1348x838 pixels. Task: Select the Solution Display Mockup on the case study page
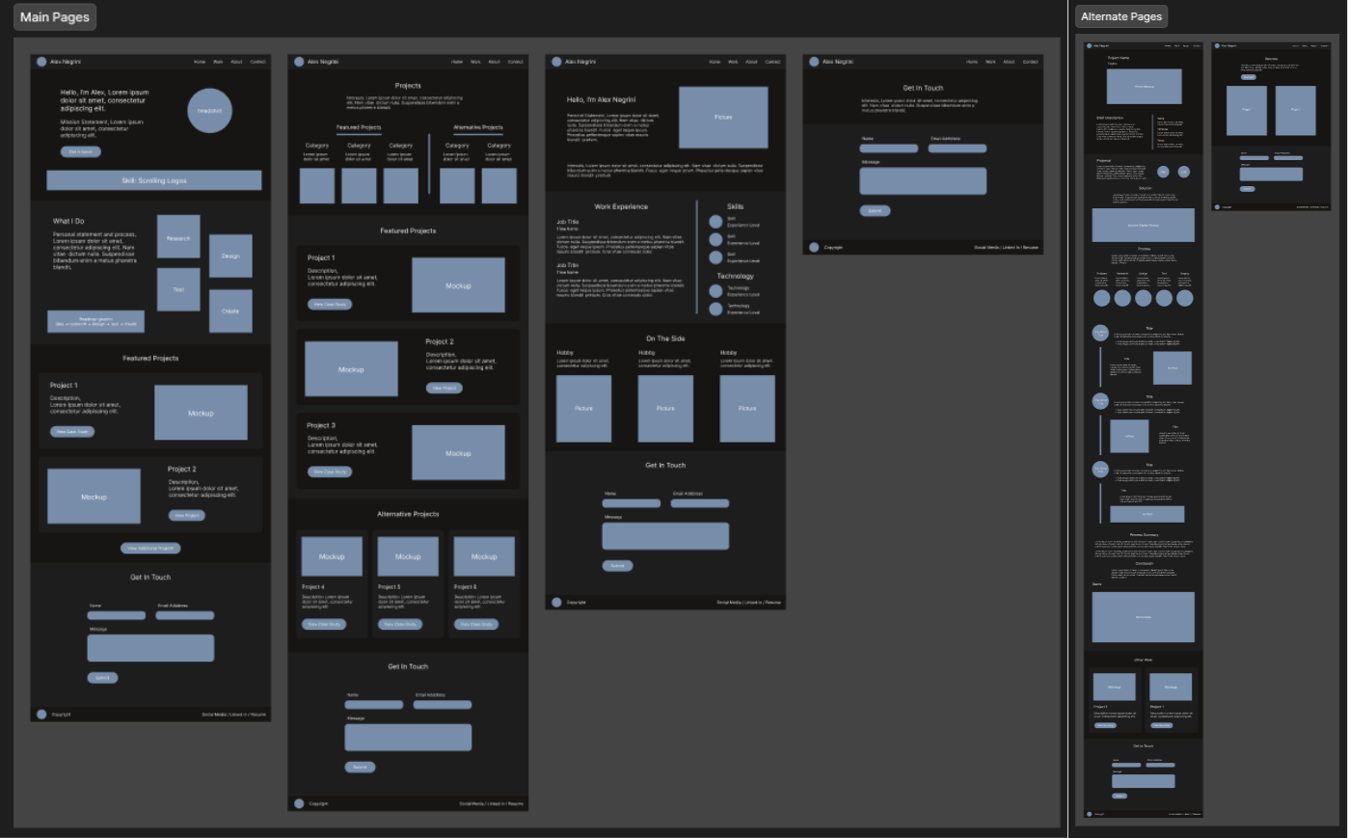(1144, 225)
